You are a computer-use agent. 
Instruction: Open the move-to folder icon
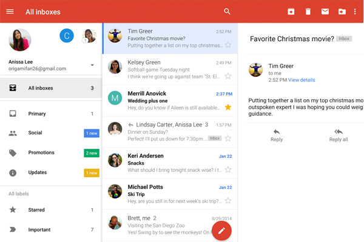pos(342,11)
